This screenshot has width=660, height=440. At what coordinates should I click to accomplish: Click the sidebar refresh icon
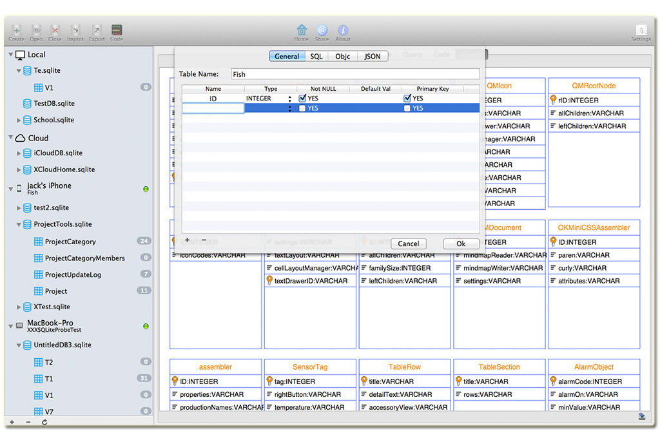tap(44, 422)
